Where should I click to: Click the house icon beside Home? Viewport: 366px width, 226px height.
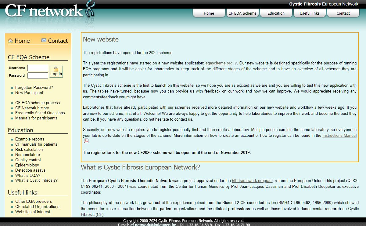point(11,40)
